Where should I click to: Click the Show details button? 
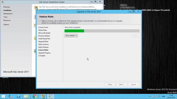click(x=71, y=35)
